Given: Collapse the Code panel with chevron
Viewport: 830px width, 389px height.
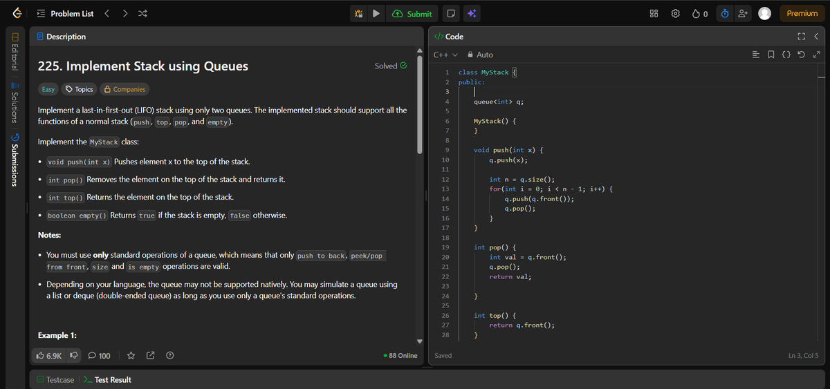Looking at the screenshot, I should 816,37.
